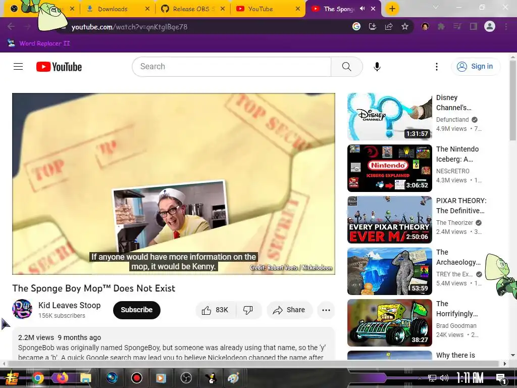Open the Paint palette app in taskbar

[233, 378]
